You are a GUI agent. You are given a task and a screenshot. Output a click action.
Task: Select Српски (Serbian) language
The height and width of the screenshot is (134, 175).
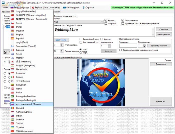click(32, 112)
